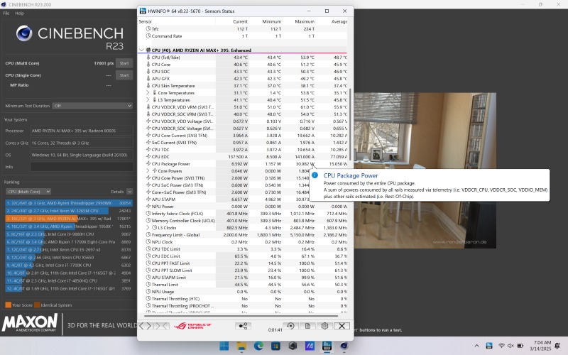Open the taskbar clock and date

point(540,346)
